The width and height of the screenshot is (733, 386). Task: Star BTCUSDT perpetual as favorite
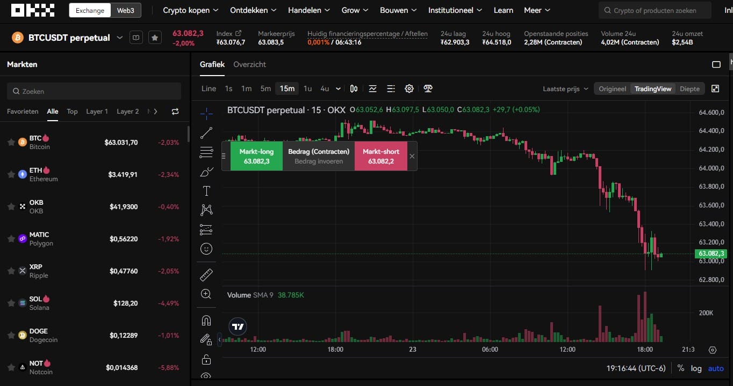click(155, 37)
